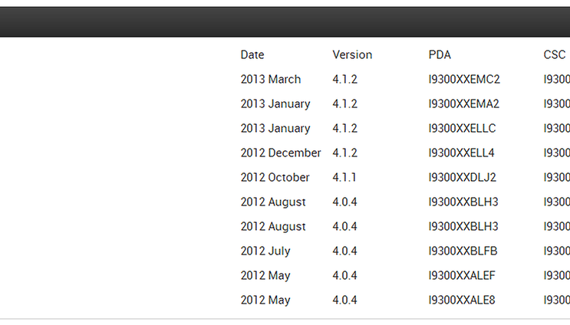Screen dimensions: 570x325
Task: Open the I9300XXEMA2 firmware entry
Action: (464, 103)
